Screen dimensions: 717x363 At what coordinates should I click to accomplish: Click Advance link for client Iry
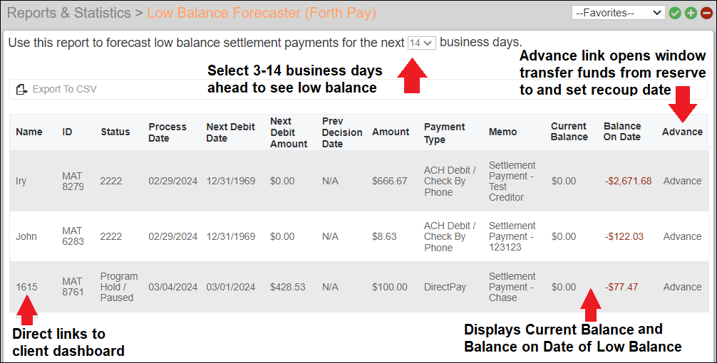682,181
